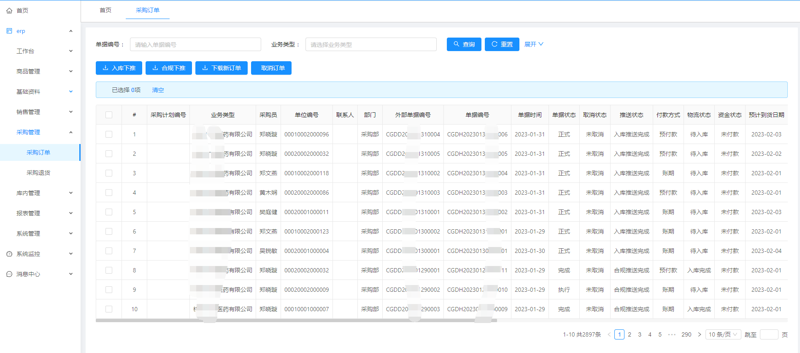The height and width of the screenshot is (353, 800).
Task: Expand the 商品管理 submenu
Action: pyautogui.click(x=71, y=71)
